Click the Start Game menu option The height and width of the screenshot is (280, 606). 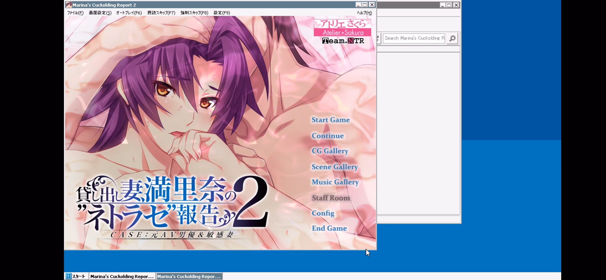click(x=330, y=120)
